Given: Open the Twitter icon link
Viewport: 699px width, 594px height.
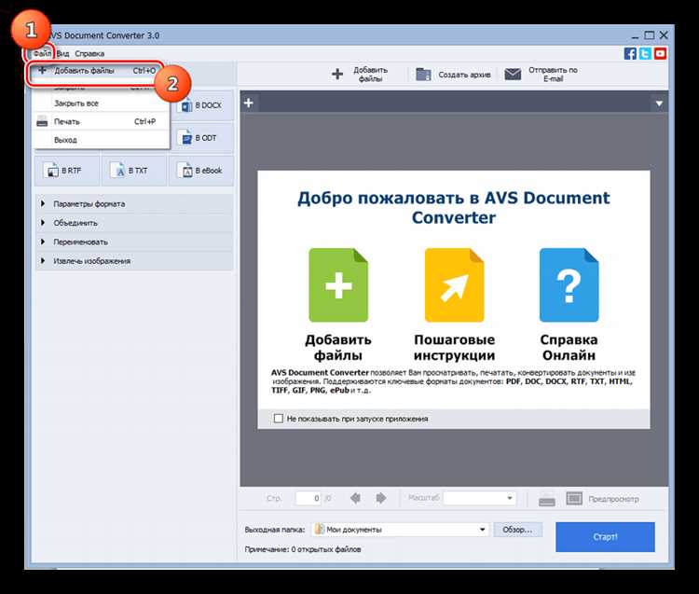Looking at the screenshot, I should (645, 53).
